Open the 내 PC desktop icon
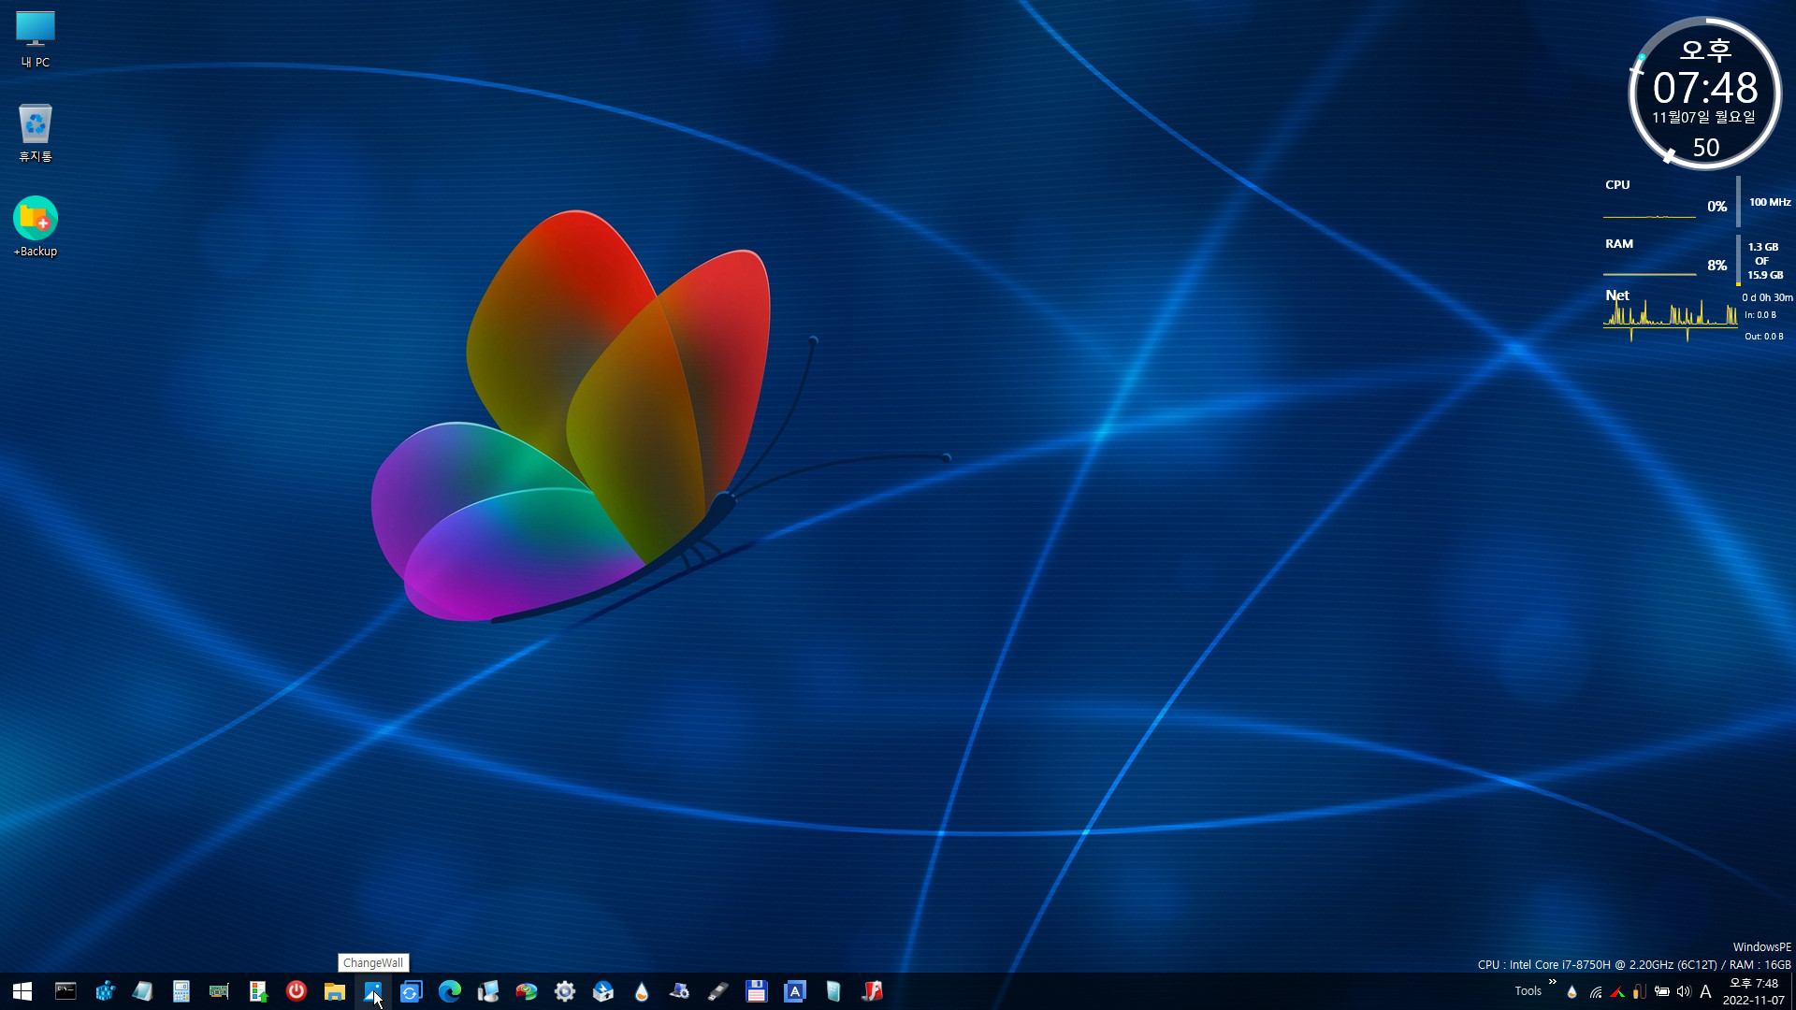 click(36, 39)
